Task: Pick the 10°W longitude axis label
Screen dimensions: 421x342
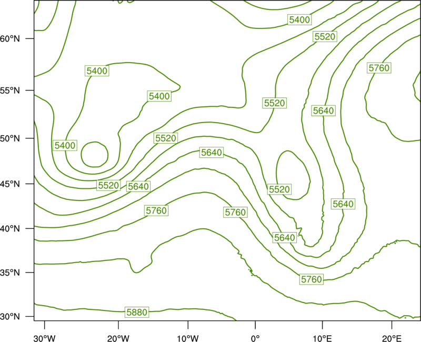Action: [x=188, y=338]
